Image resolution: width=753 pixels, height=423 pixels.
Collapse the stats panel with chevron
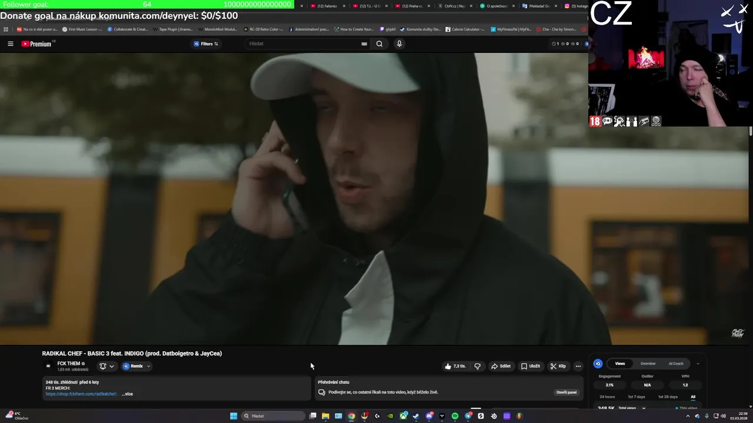(698, 364)
